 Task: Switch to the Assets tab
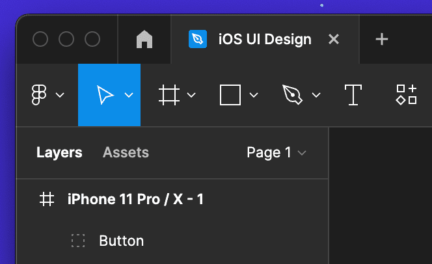(x=126, y=153)
